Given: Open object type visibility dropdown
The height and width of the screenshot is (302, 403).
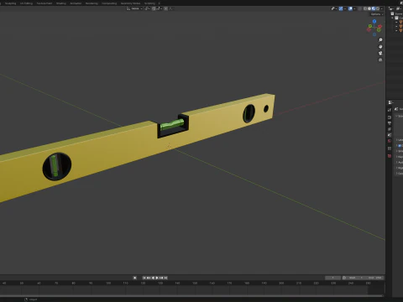Looking at the screenshot, I should coord(334,8).
